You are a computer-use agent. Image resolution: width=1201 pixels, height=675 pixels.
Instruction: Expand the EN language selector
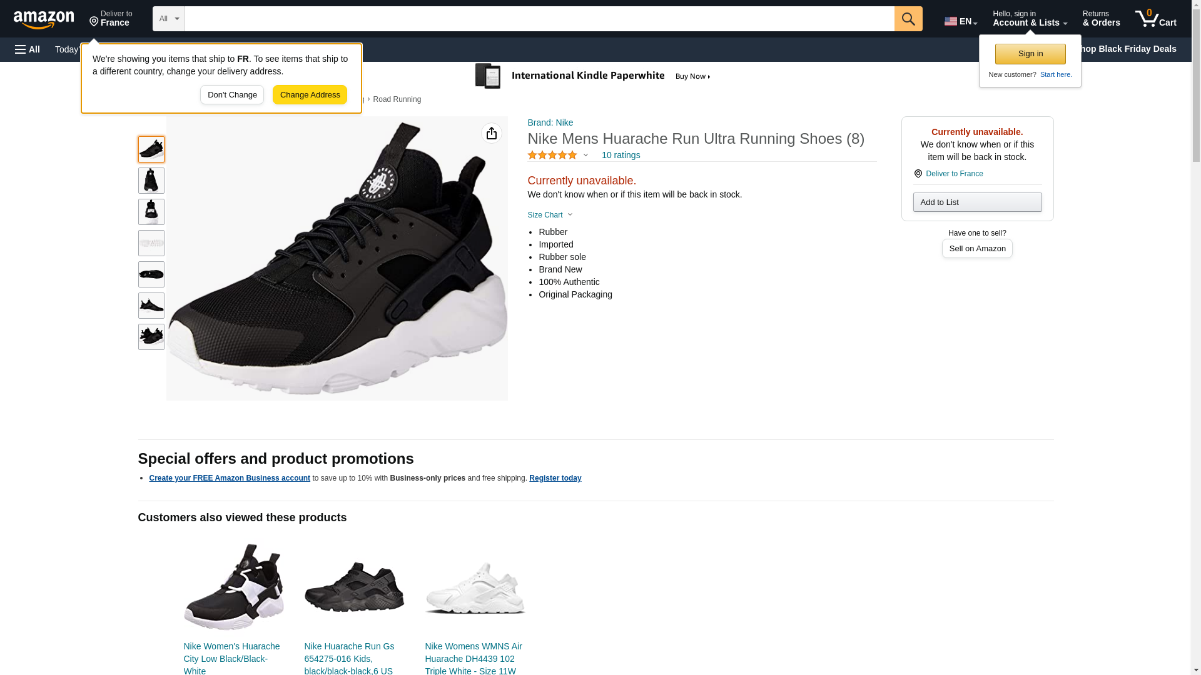(x=961, y=21)
